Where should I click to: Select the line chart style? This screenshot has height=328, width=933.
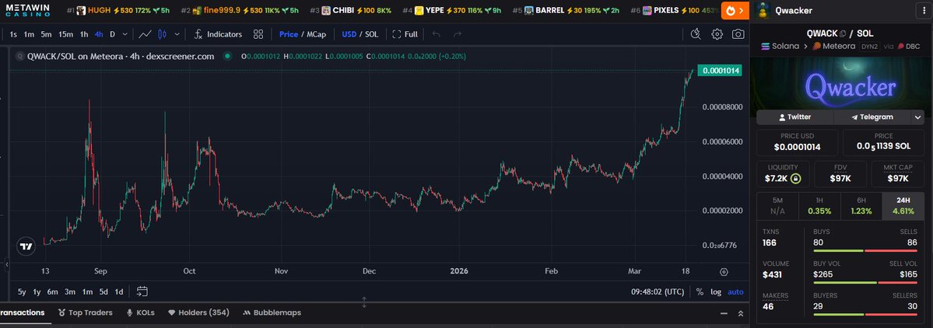pyautogui.click(x=145, y=34)
